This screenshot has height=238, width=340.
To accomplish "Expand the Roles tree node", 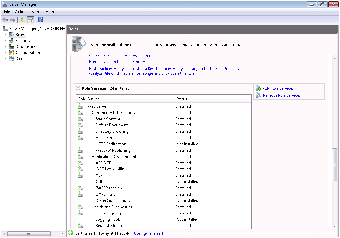I will pyautogui.click(x=5, y=35).
